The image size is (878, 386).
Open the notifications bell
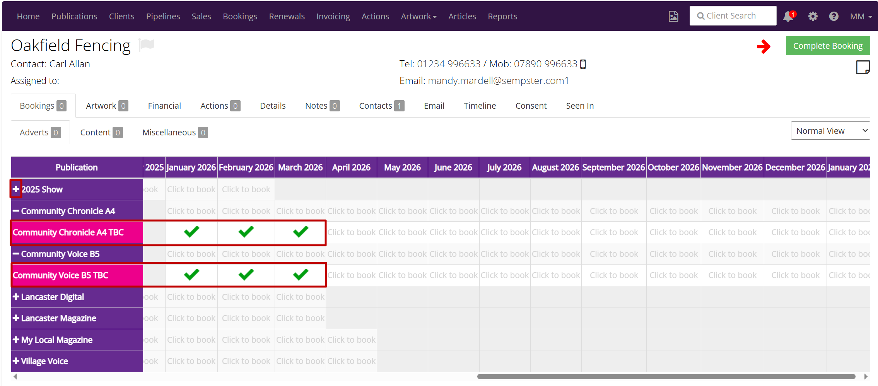(788, 16)
